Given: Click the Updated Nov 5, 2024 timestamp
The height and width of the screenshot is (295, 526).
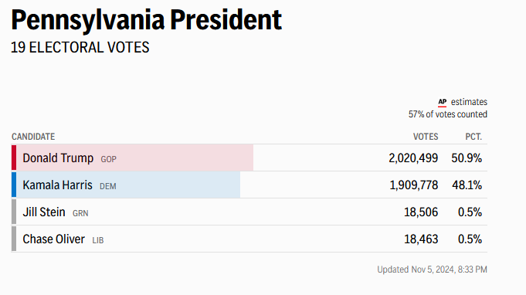Looking at the screenshot, I should (x=432, y=270).
